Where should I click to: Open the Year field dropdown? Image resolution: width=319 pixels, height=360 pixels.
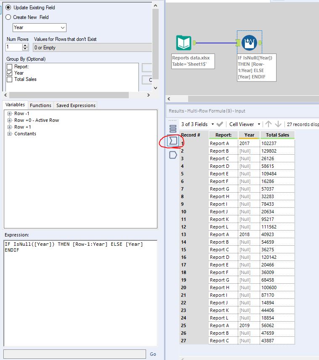tap(63, 27)
